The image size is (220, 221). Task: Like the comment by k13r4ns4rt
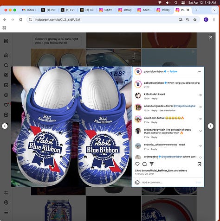[201, 95]
